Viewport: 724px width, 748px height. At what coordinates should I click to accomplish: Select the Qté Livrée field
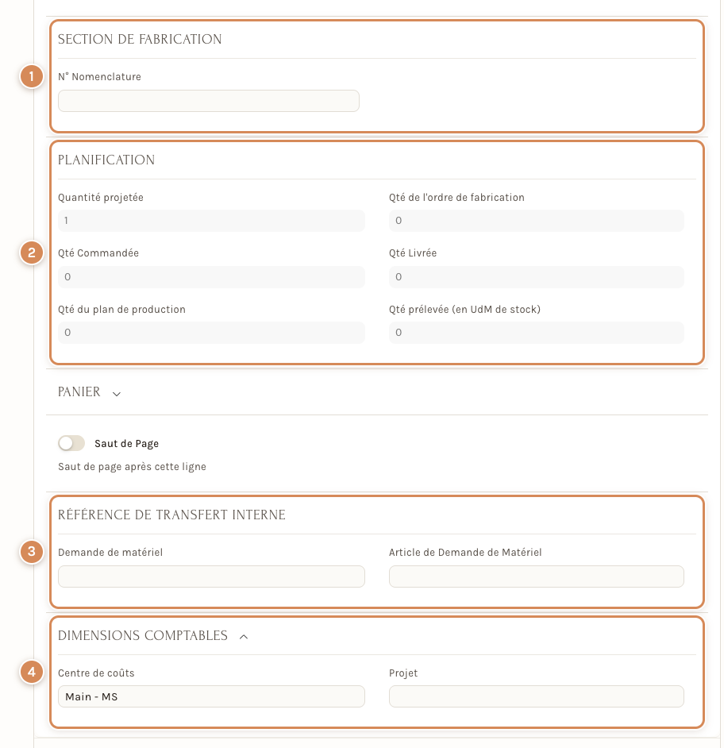537,276
